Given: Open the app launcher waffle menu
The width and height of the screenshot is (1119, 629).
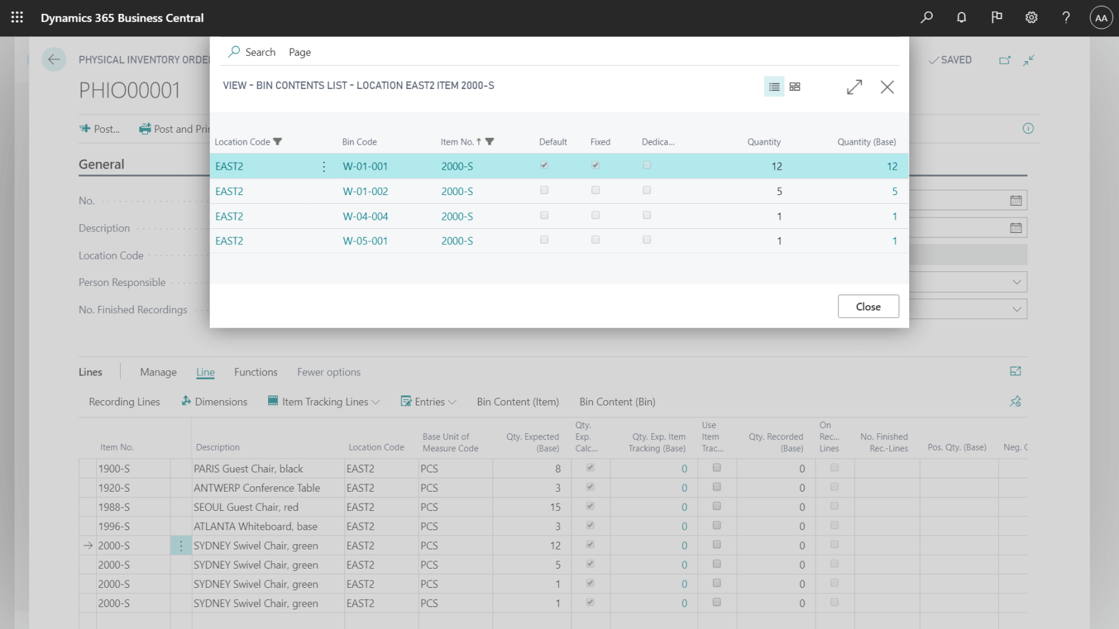Looking at the screenshot, I should 17,18.
